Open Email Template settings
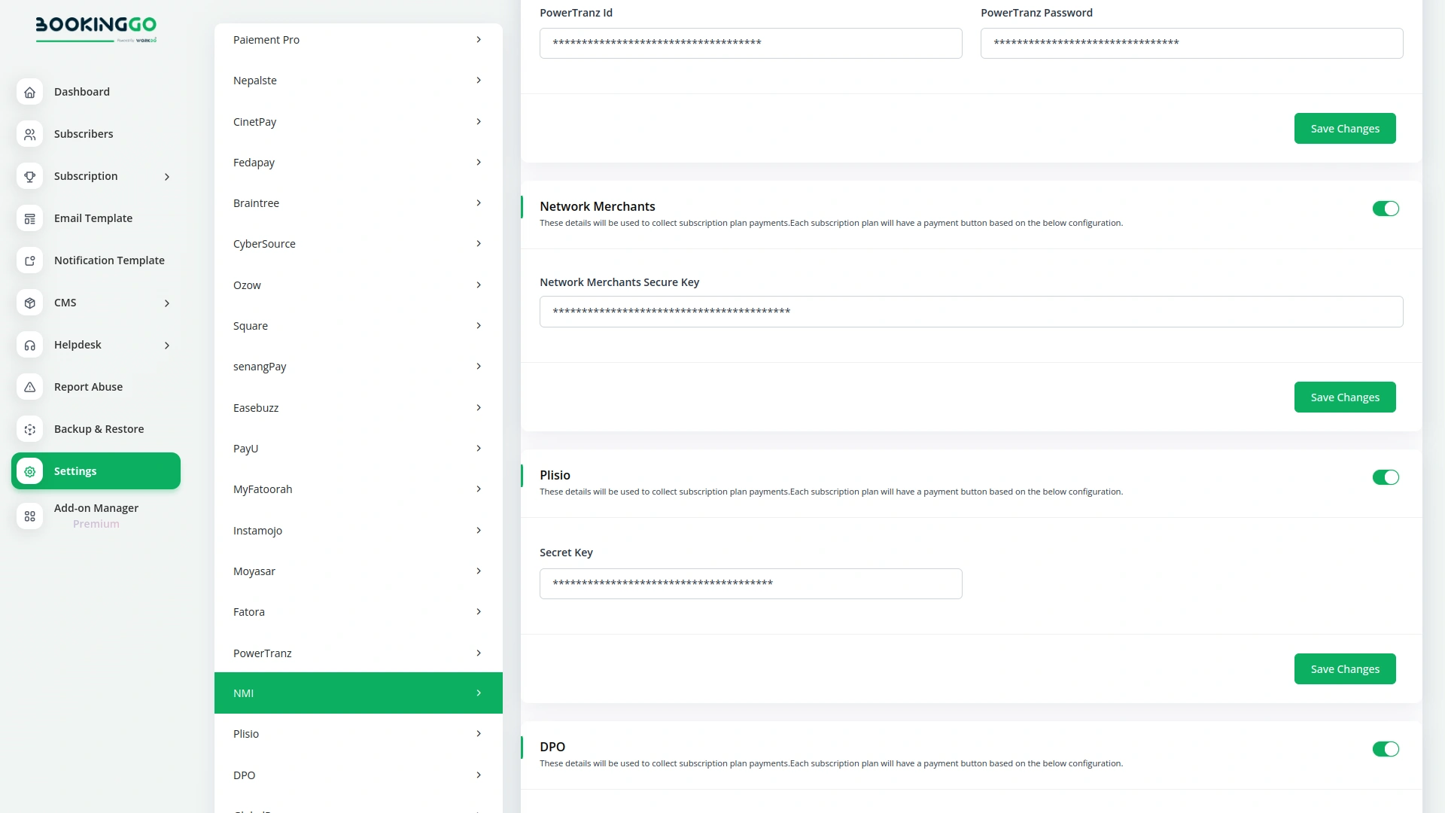 tap(93, 218)
